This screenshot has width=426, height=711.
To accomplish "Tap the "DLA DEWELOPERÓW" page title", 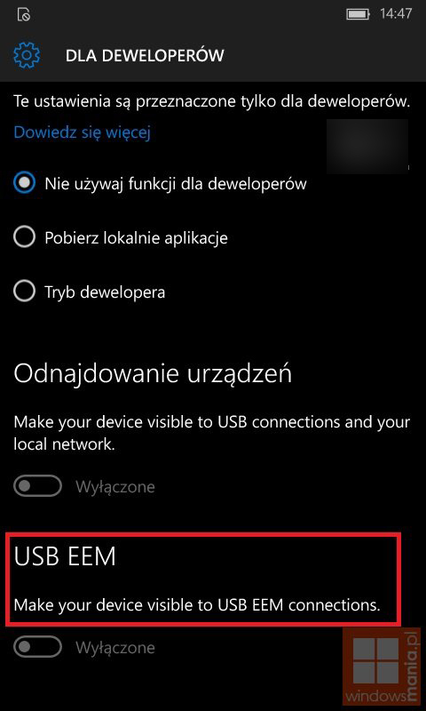I will (x=145, y=55).
